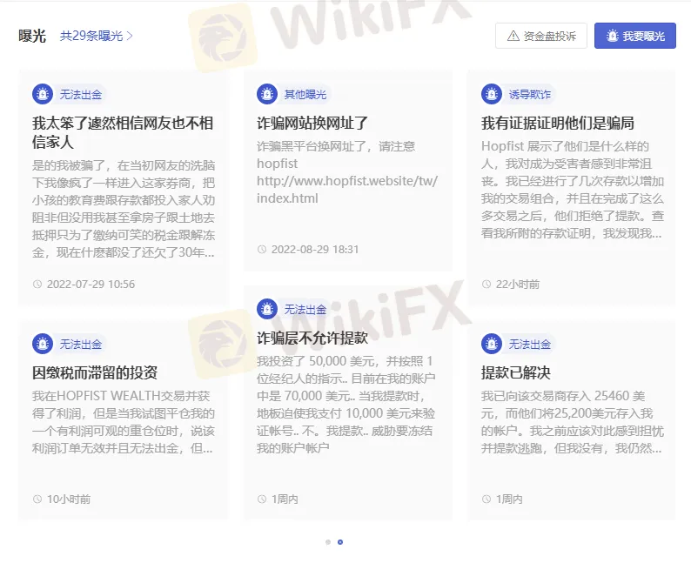The width and height of the screenshot is (691, 563).
Task: Click clock icon beside 2022-08-29 18:31
Action: (x=262, y=249)
